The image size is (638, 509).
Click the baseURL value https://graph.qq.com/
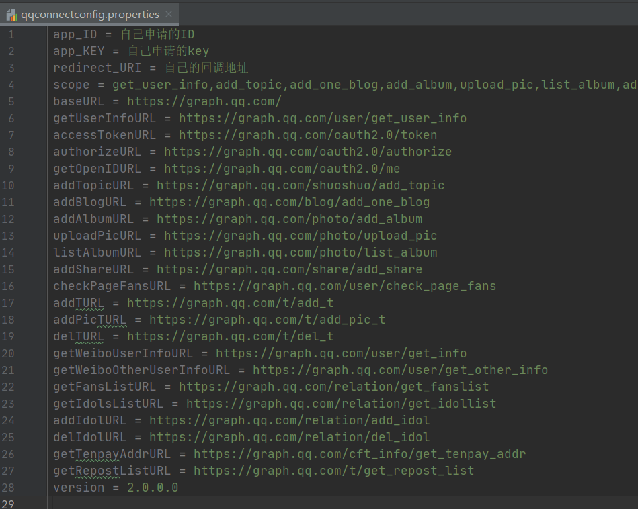tap(204, 101)
